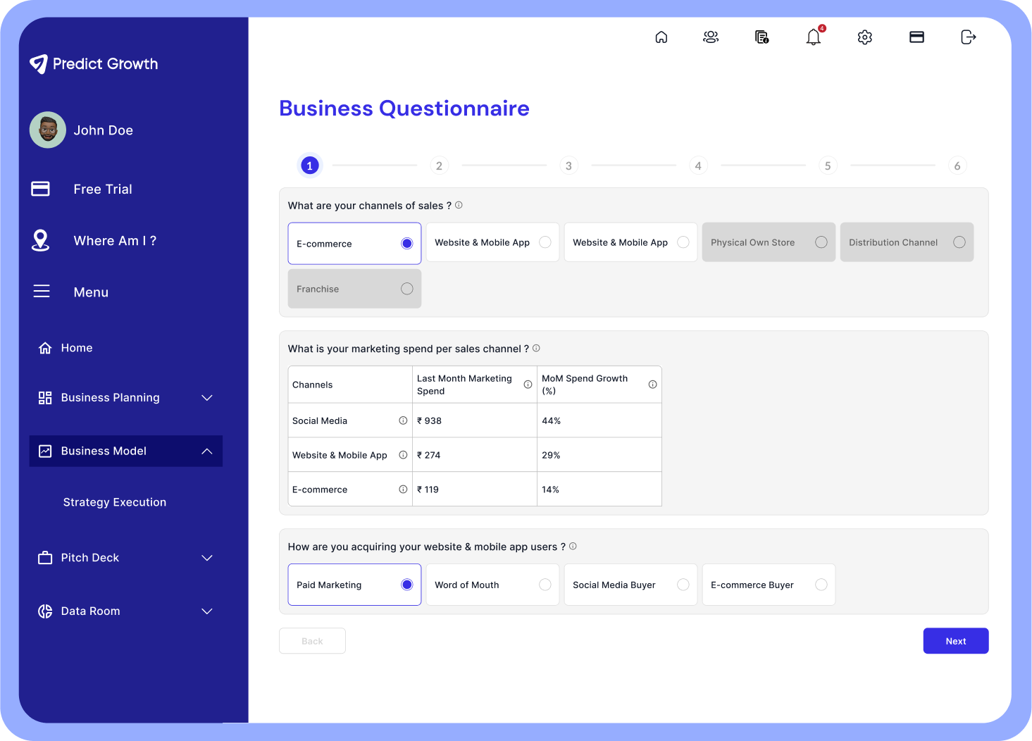
Task: Select the Word of Mouth radio option
Action: pyautogui.click(x=545, y=585)
